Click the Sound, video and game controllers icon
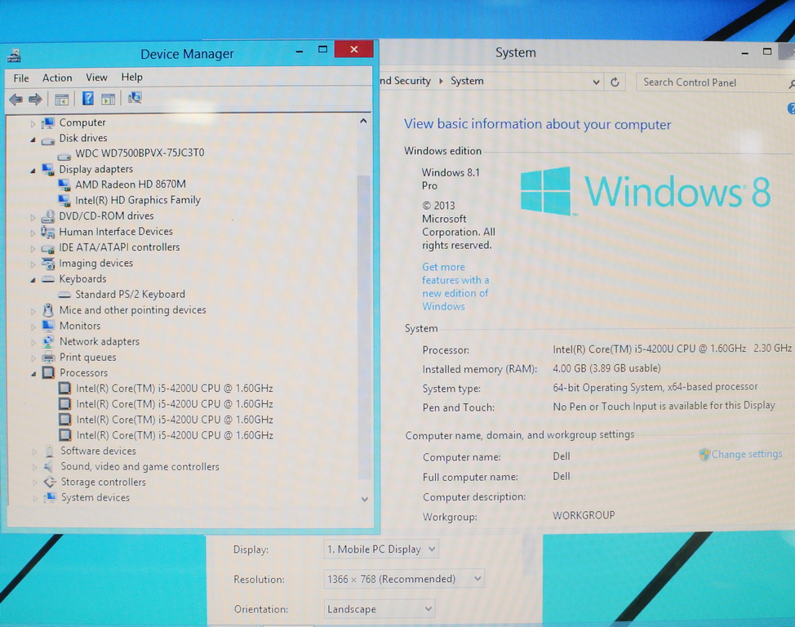Image resolution: width=795 pixels, height=627 pixels. [x=49, y=467]
